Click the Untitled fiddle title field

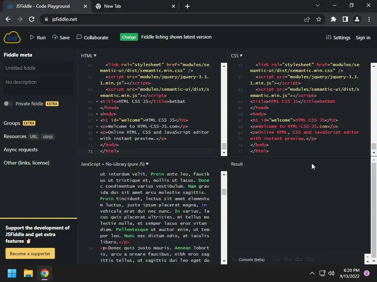point(38,68)
